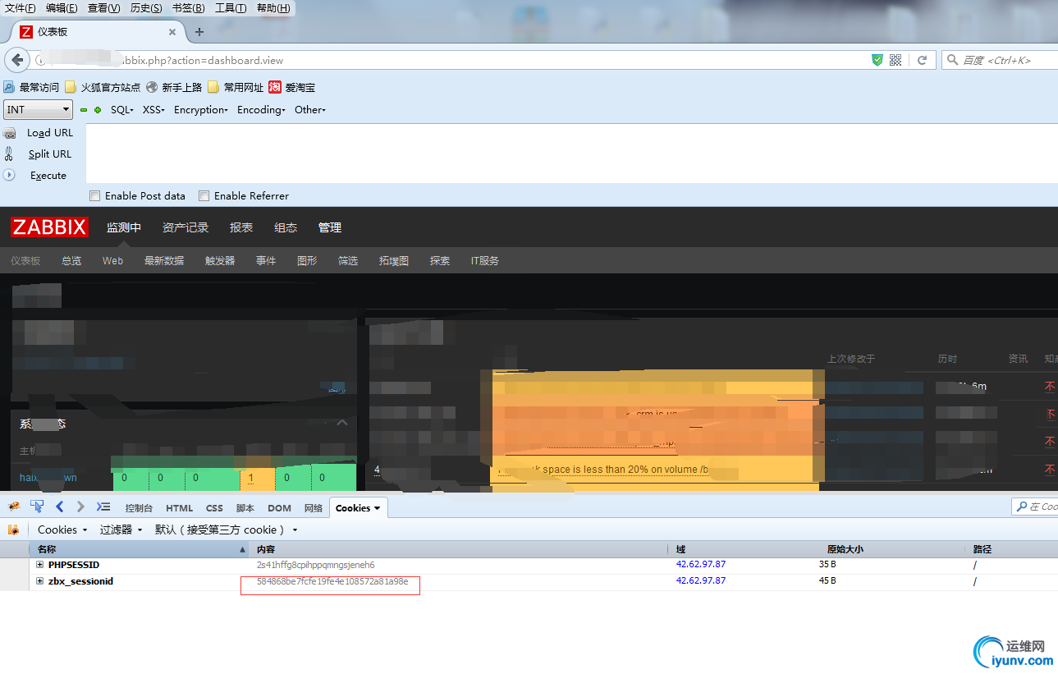Open the SQL dropdown menu in HackBar

[x=122, y=110]
